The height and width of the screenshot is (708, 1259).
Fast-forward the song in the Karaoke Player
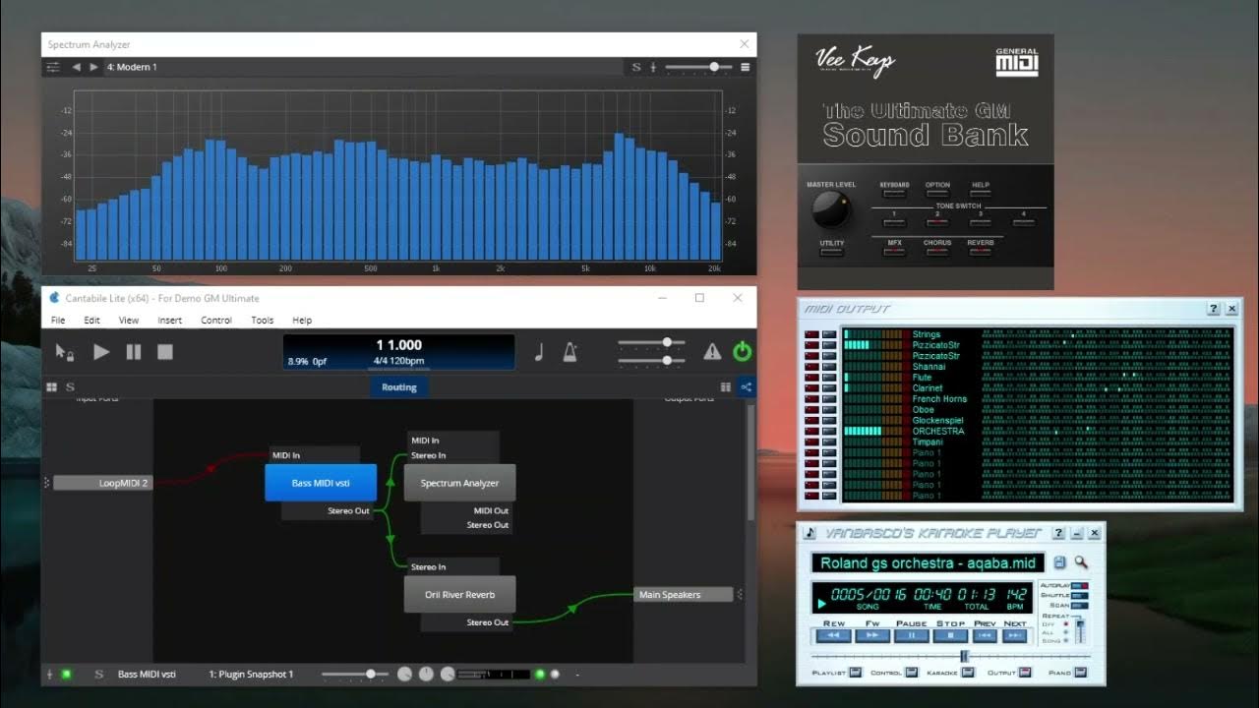[x=871, y=635]
